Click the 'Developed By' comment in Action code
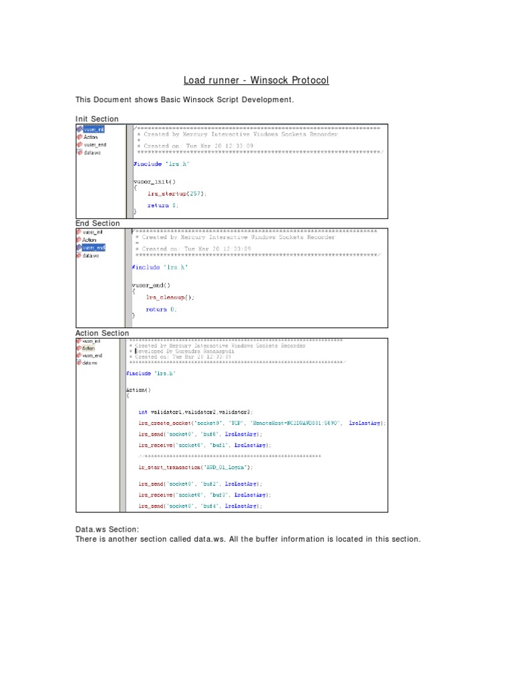 (x=182, y=351)
